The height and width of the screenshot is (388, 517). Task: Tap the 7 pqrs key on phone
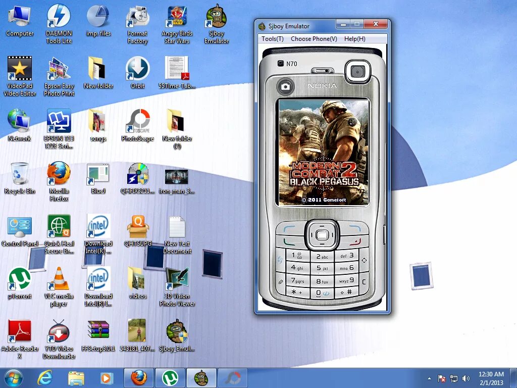297,281
